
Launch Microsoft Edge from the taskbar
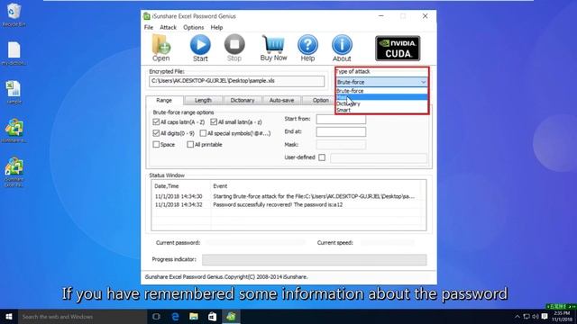[175, 316]
